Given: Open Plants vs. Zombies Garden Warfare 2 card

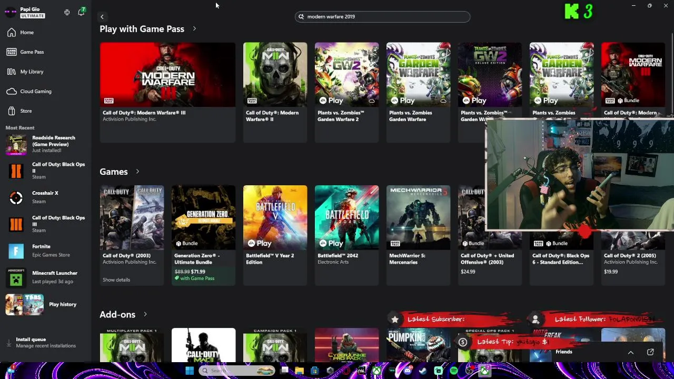Looking at the screenshot, I should (346, 92).
